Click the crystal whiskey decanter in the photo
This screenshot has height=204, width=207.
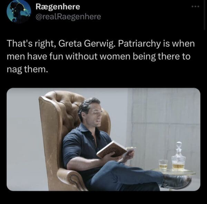point(178,157)
